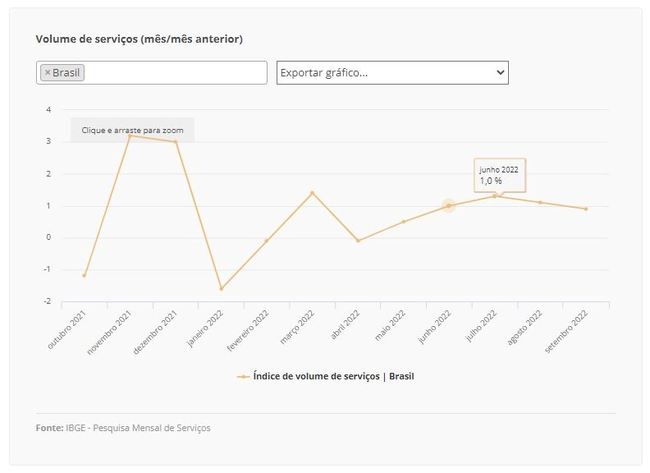
Task: Select the abril 2022 data point
Action: [358, 241]
